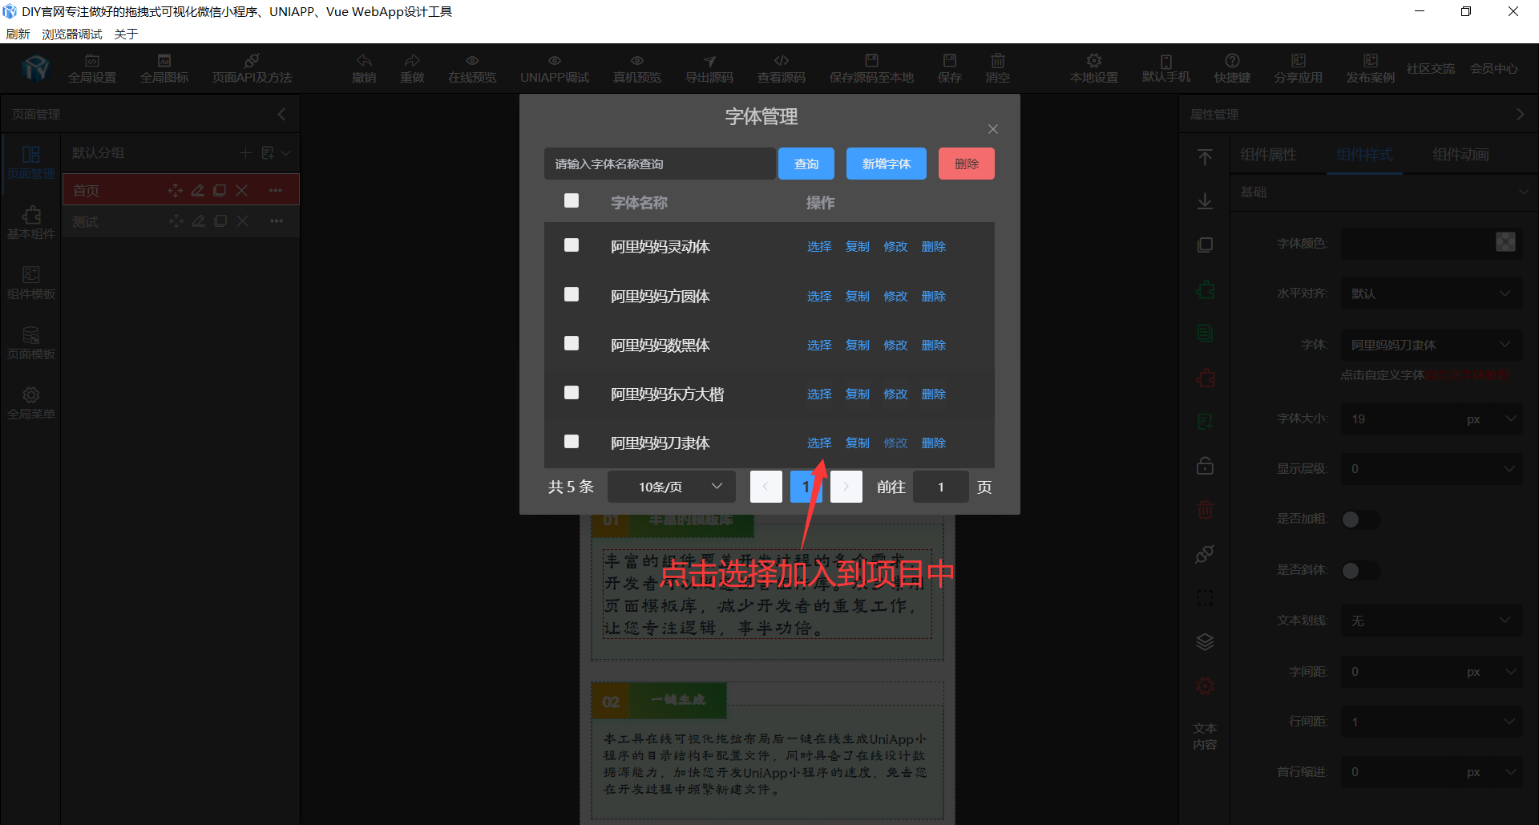The height and width of the screenshot is (825, 1539).
Task: Switch to 组件样式 tab
Action: coord(1364,155)
